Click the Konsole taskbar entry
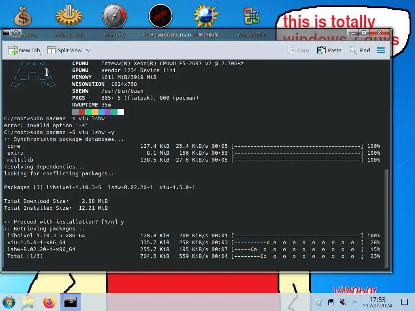This screenshot has height=311, width=415. [71, 302]
